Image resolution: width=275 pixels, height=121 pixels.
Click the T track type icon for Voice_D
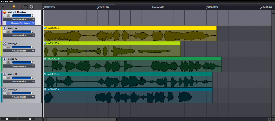coord(5,74)
